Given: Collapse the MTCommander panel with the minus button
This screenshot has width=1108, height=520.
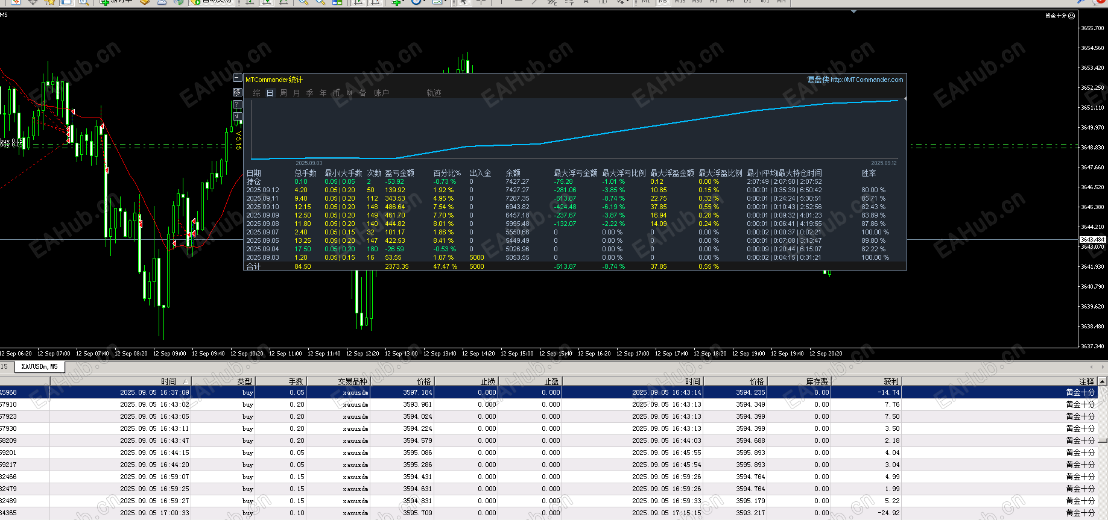Looking at the screenshot, I should tap(237, 78).
